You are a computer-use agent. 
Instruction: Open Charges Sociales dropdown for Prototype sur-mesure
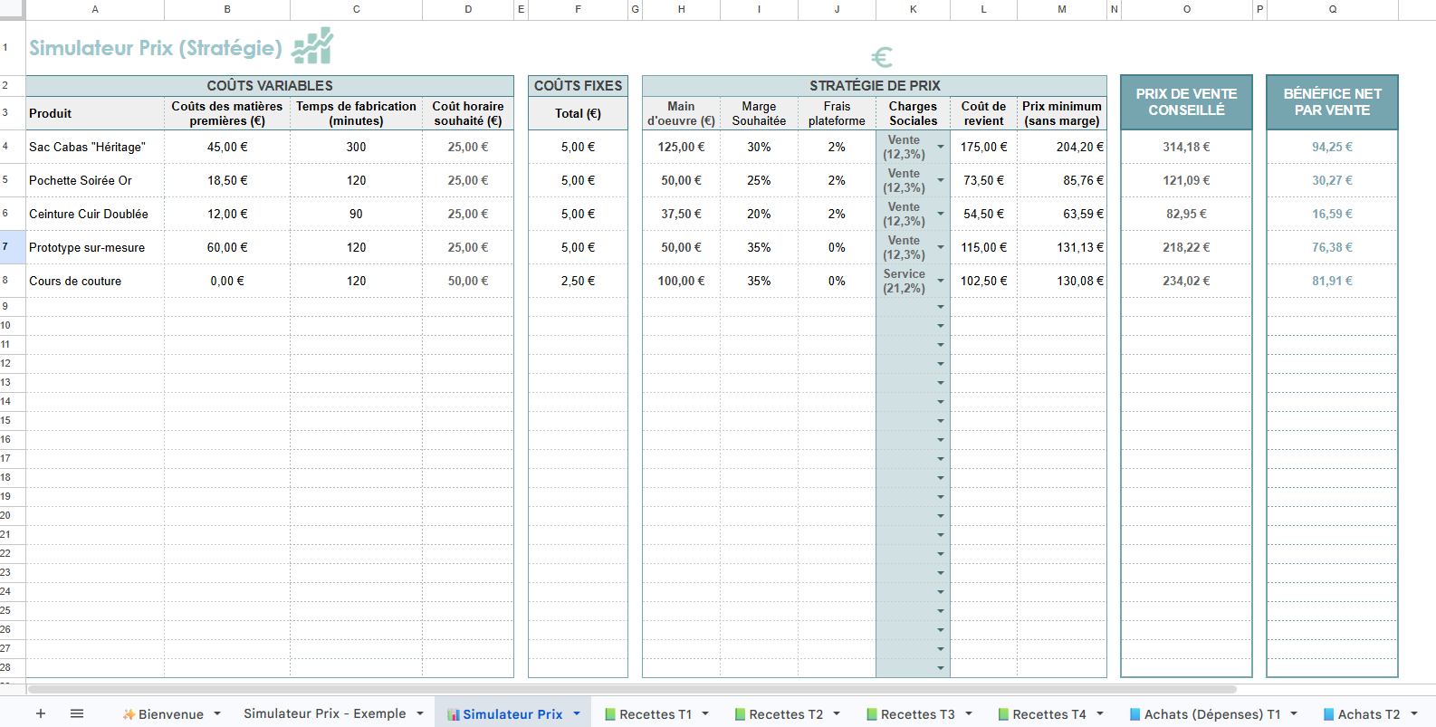point(941,247)
